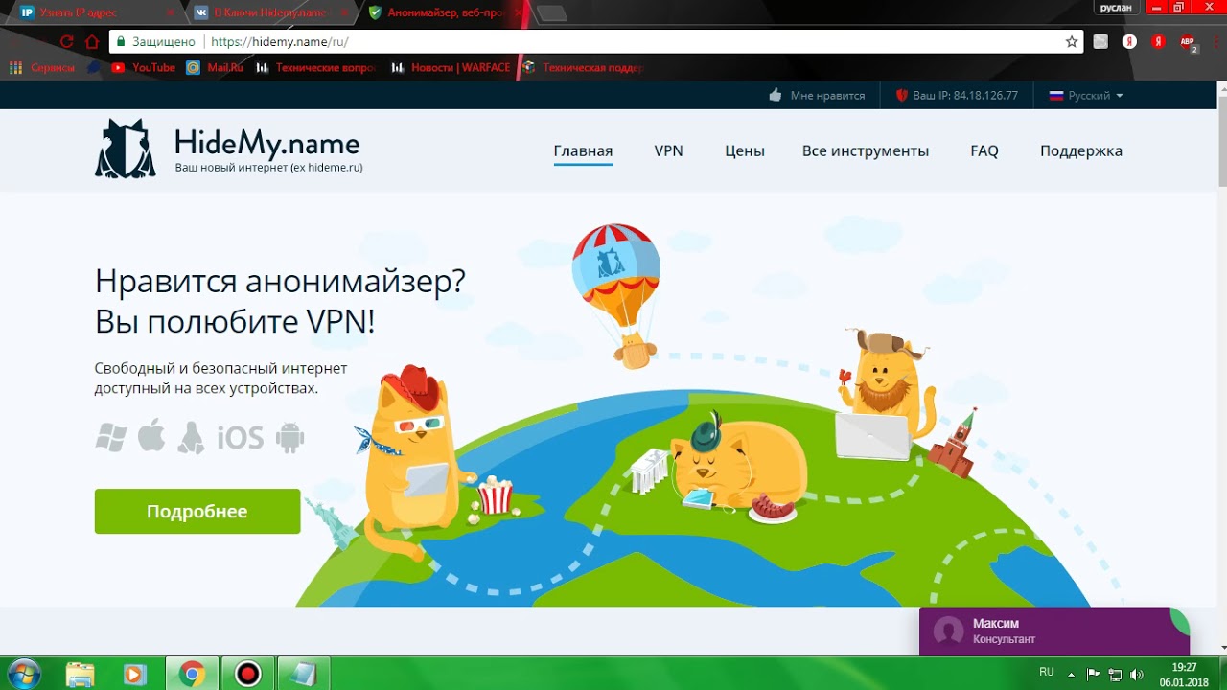
Task: Click the HideMy.name cat logo
Action: (126, 149)
